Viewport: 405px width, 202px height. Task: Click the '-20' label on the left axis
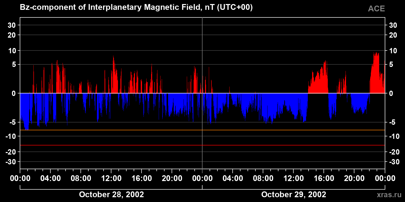[11, 152]
